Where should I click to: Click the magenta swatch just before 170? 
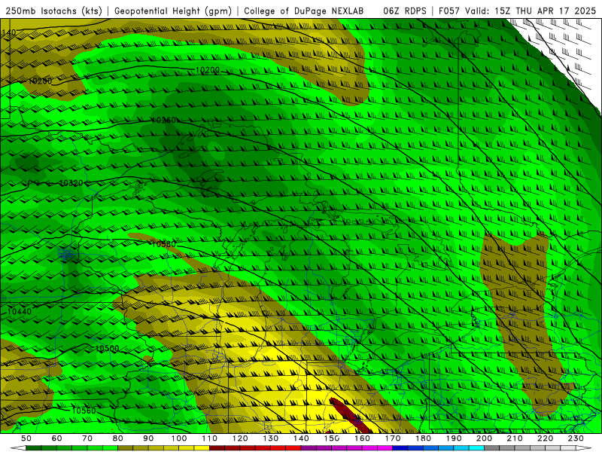[385, 448]
